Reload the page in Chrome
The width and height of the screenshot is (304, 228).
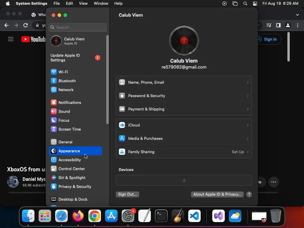click(x=26, y=26)
